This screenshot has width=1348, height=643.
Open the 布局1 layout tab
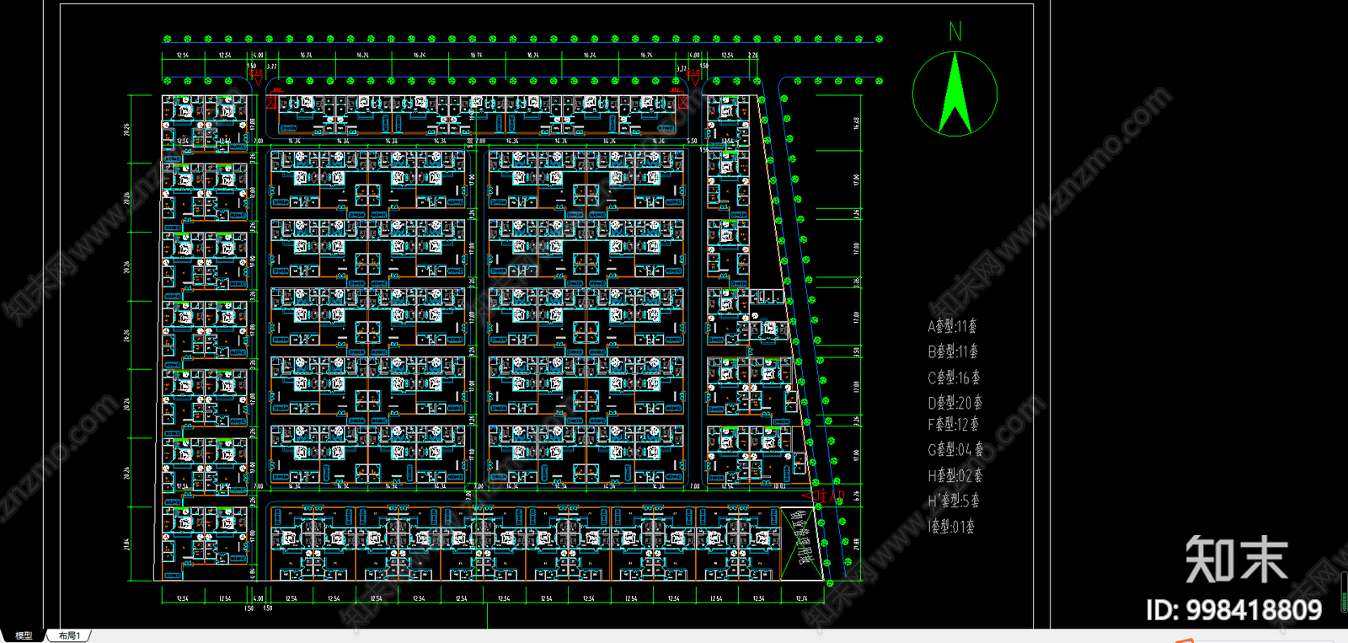point(70,635)
